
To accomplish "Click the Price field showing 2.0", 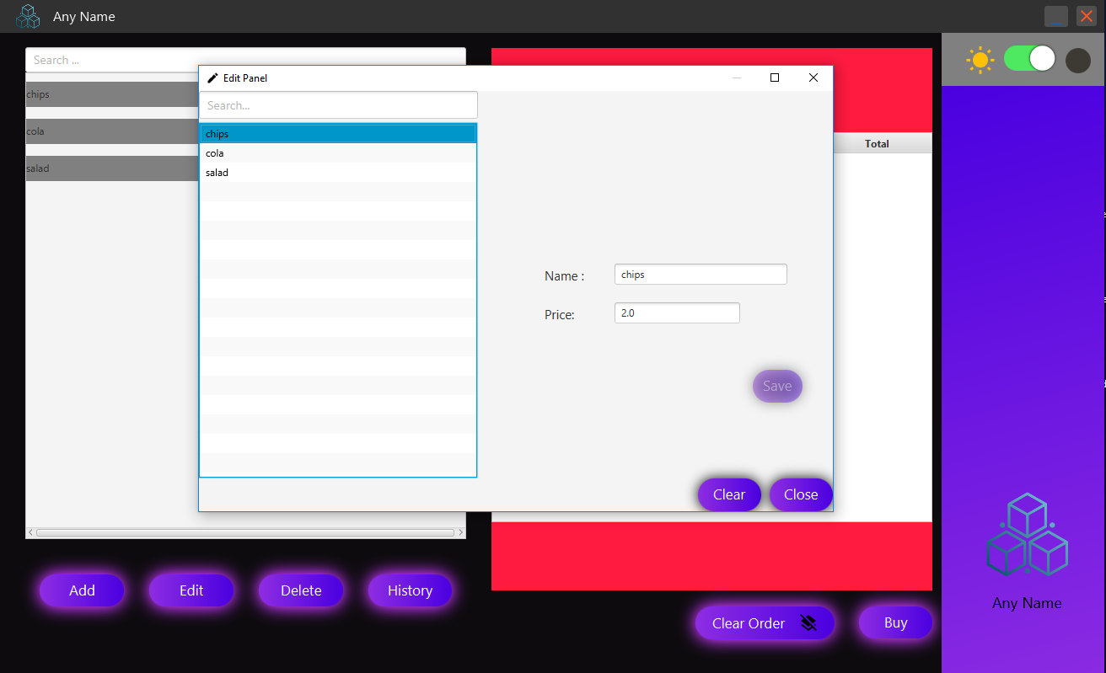I will [x=676, y=312].
